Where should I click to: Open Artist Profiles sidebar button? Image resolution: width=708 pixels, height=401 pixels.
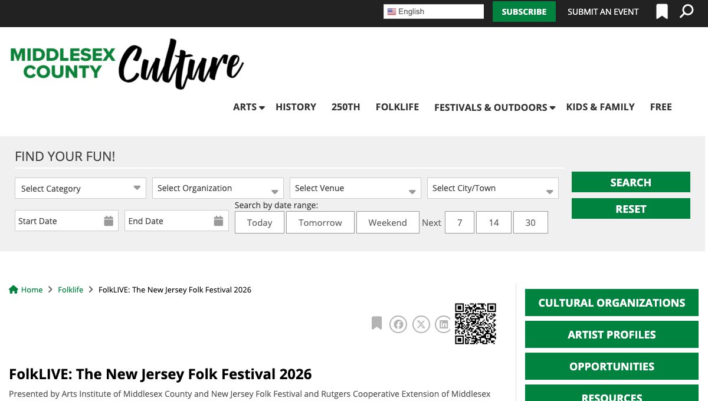612,334
